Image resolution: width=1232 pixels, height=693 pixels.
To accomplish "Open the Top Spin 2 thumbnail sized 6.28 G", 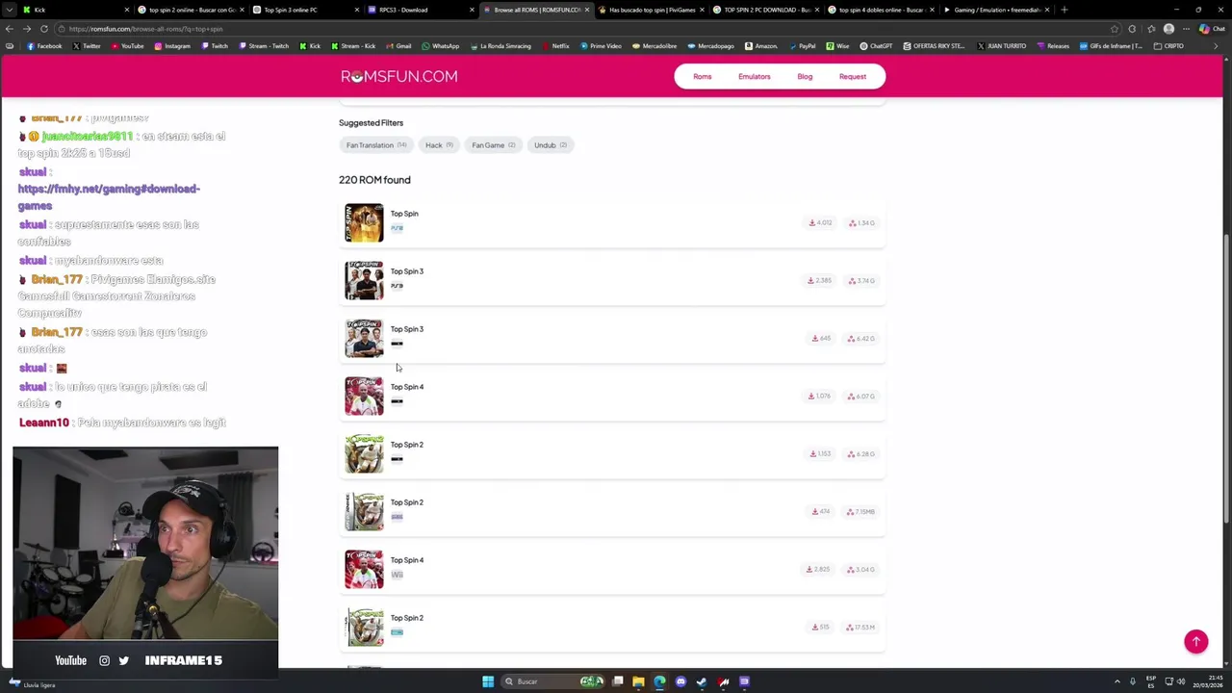I will (x=364, y=454).
